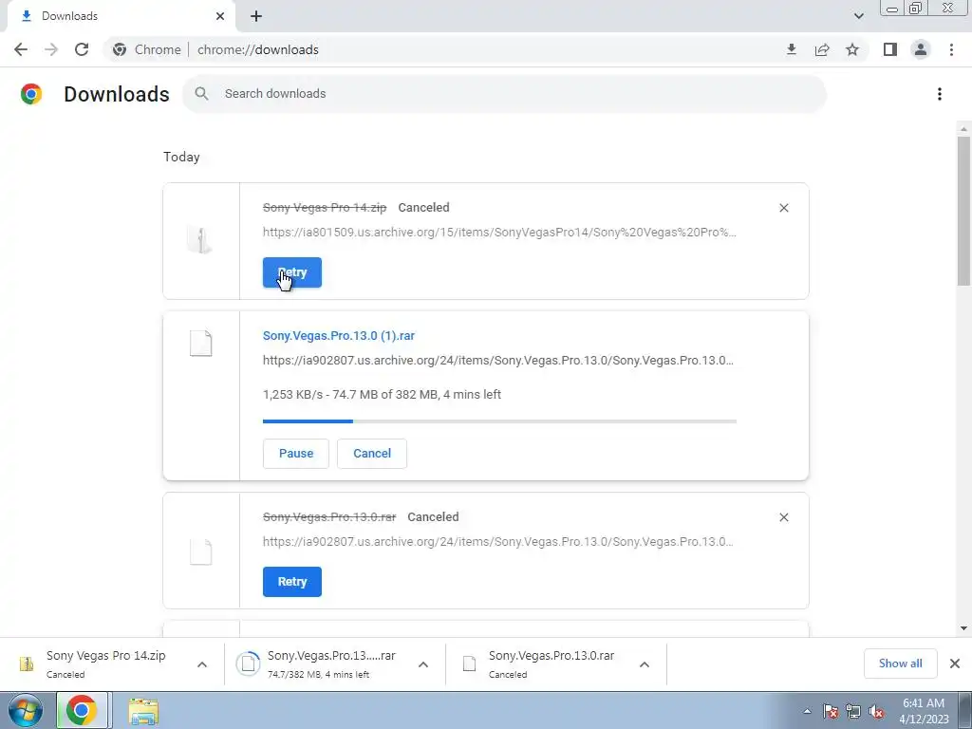Click the scrollbar down arrow
This screenshot has width=972, height=729.
(x=963, y=628)
